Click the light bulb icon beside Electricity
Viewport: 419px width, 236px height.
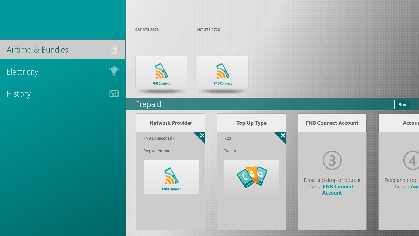point(114,71)
